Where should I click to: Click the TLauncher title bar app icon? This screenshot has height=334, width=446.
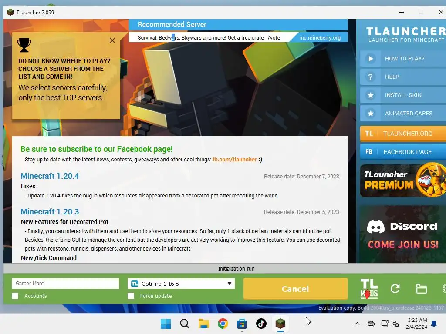click(10, 13)
